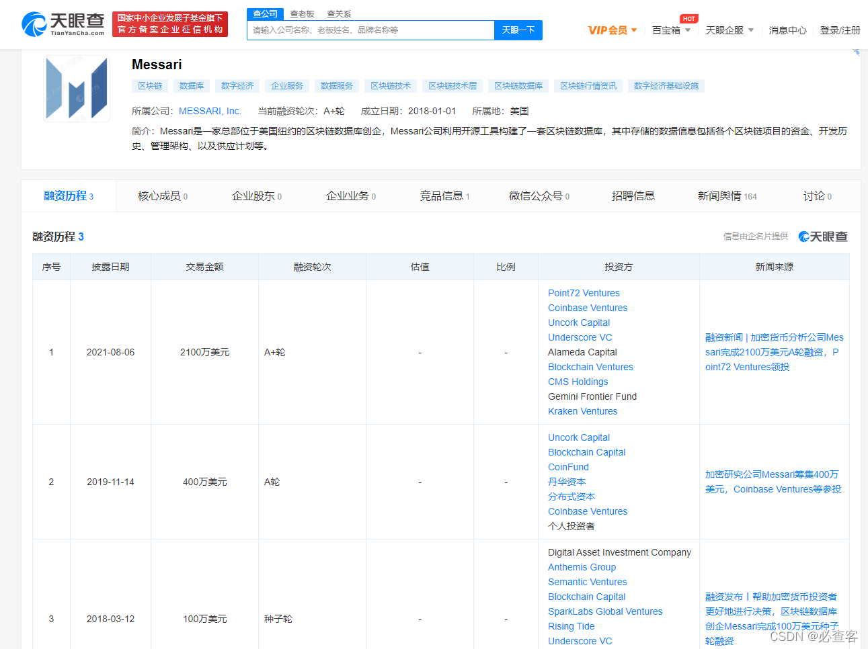
Task: Select the Alameda Capital investor text
Action: point(582,352)
